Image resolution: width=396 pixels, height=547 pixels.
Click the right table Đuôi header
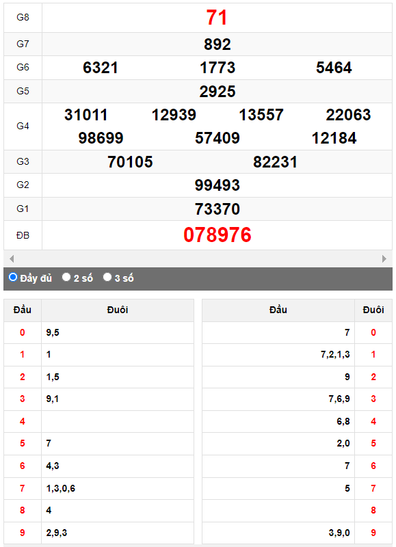pyautogui.click(x=373, y=310)
